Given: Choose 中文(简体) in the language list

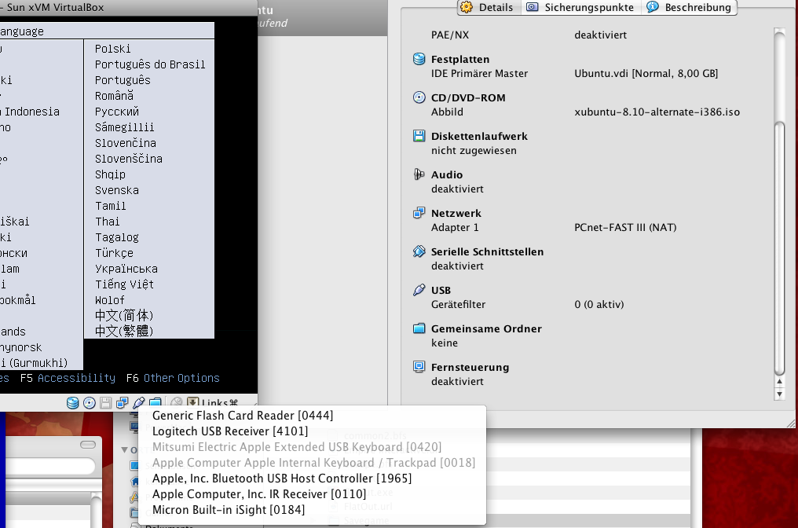Looking at the screenshot, I should click(124, 316).
